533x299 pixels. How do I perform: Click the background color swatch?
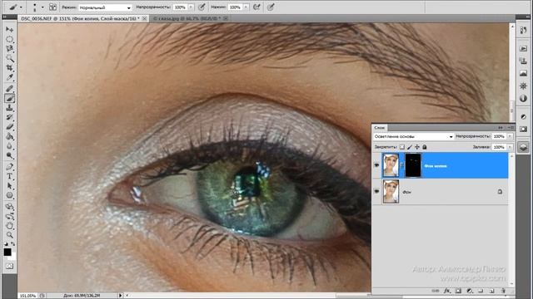click(x=12, y=257)
